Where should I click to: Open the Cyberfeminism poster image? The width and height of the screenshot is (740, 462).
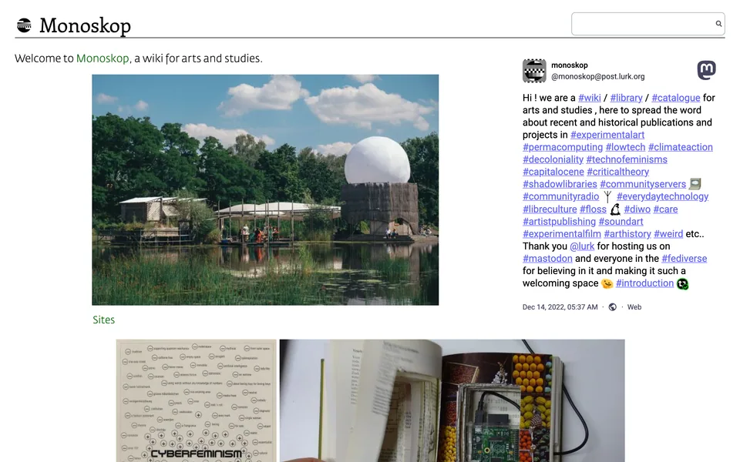197,400
